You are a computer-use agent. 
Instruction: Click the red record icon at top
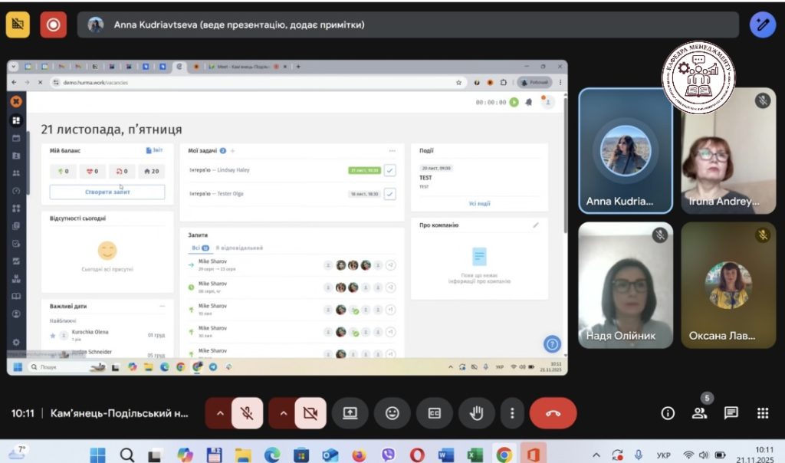pos(53,25)
